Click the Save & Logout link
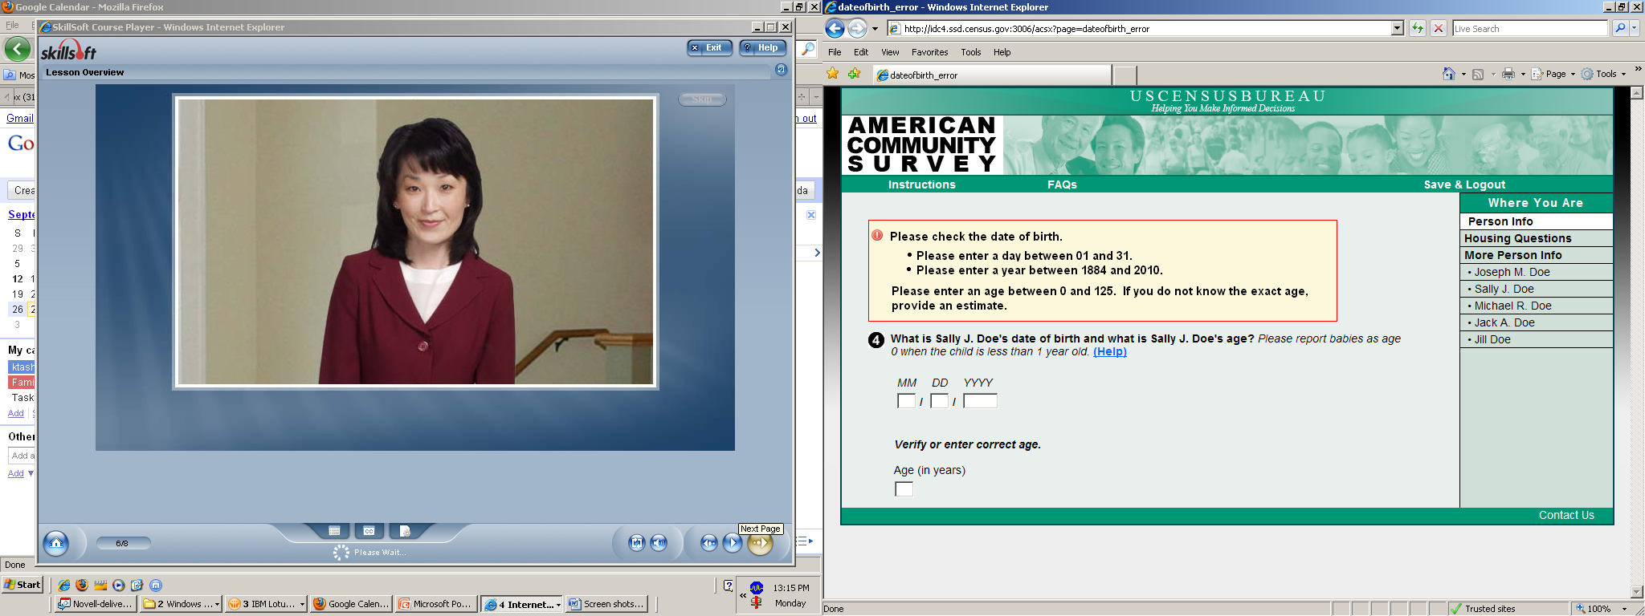The image size is (1645, 616). pyautogui.click(x=1463, y=184)
